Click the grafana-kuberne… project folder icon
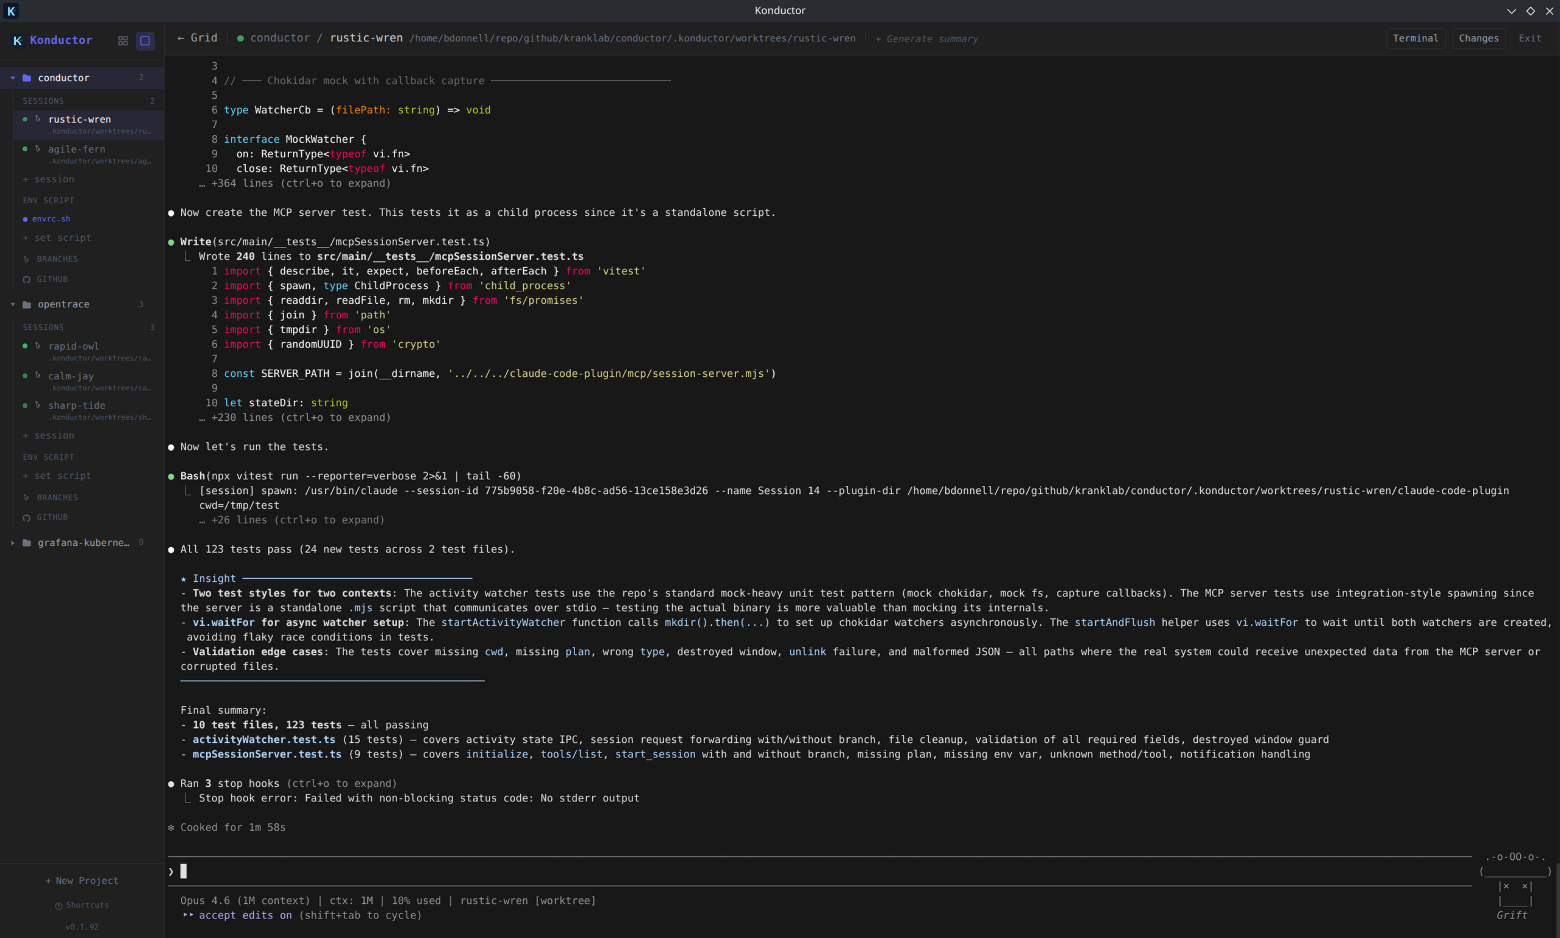1560x938 pixels. (x=27, y=543)
